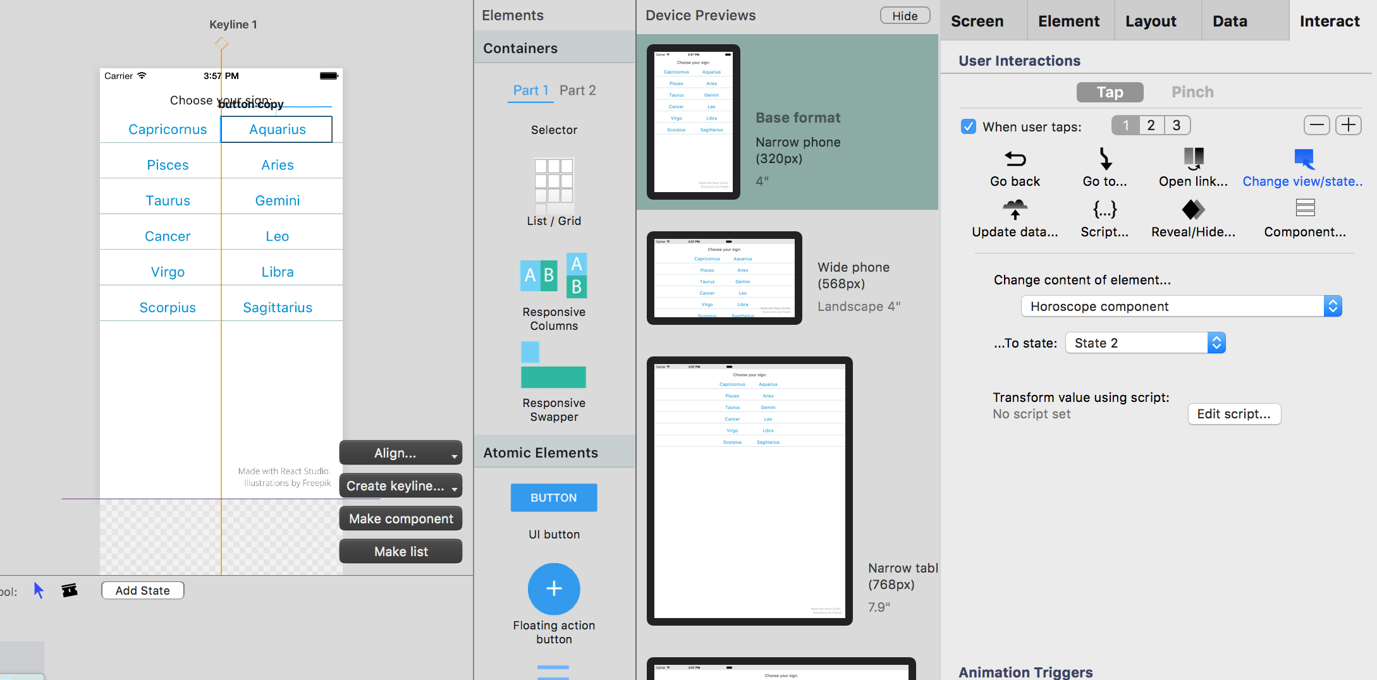1377x680 pixels.
Task: Click the Edit script button
Action: tap(1234, 414)
